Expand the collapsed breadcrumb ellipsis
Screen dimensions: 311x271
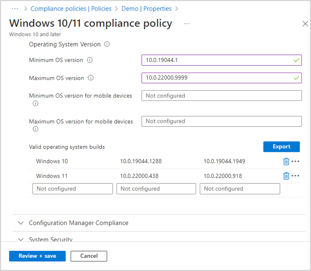[15, 9]
